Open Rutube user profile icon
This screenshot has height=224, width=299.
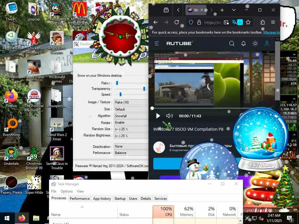pos(267,44)
